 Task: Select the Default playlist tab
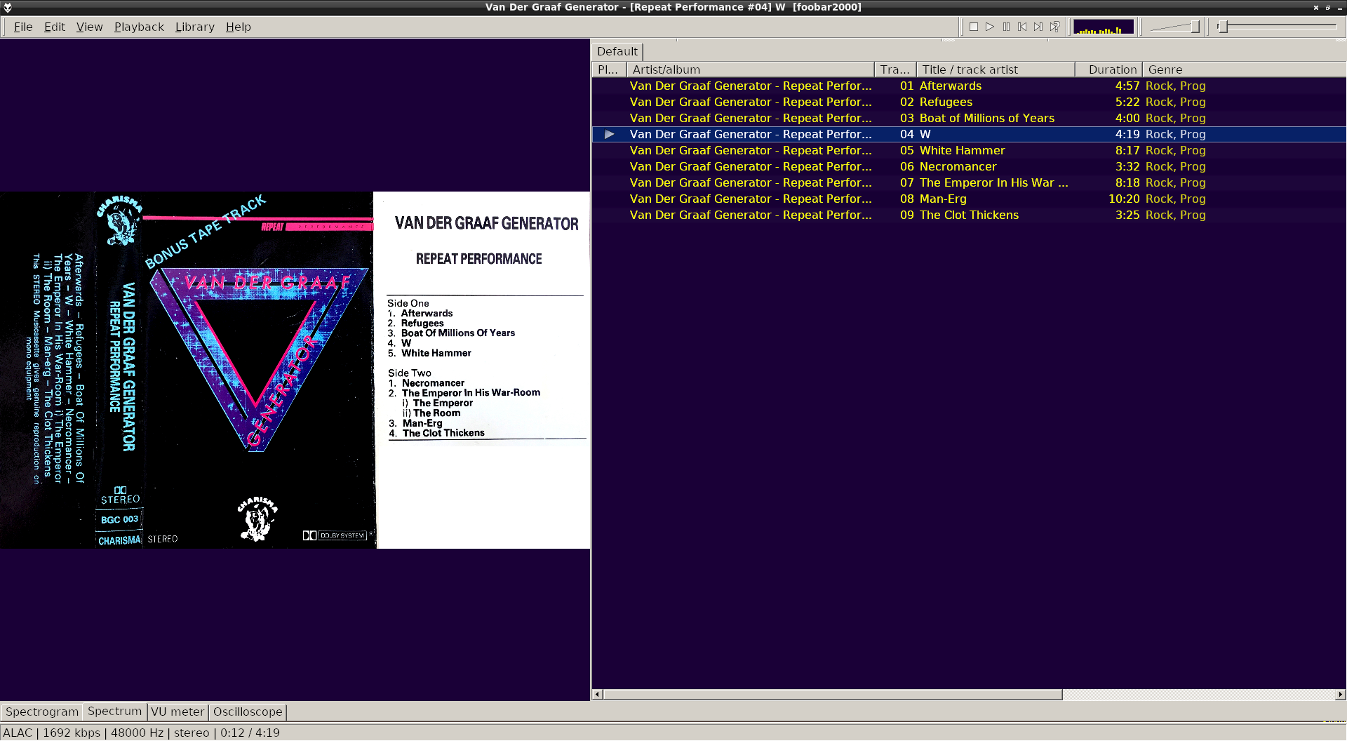click(x=617, y=51)
